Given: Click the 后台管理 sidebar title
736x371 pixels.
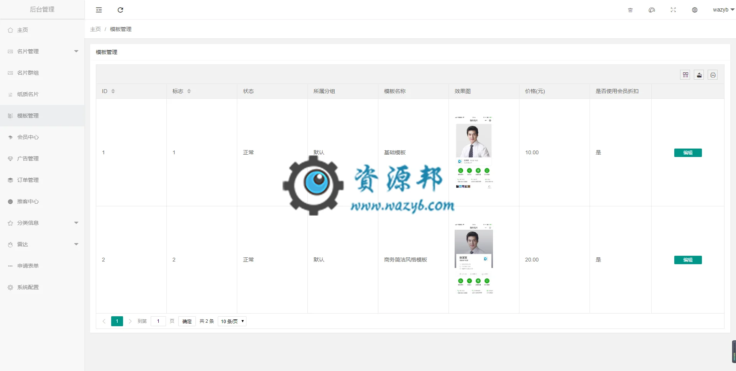Looking at the screenshot, I should (42, 10).
